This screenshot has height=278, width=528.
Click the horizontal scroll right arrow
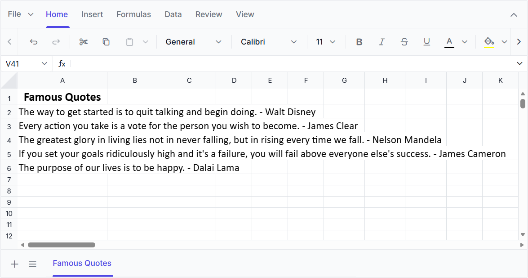pos(522,245)
